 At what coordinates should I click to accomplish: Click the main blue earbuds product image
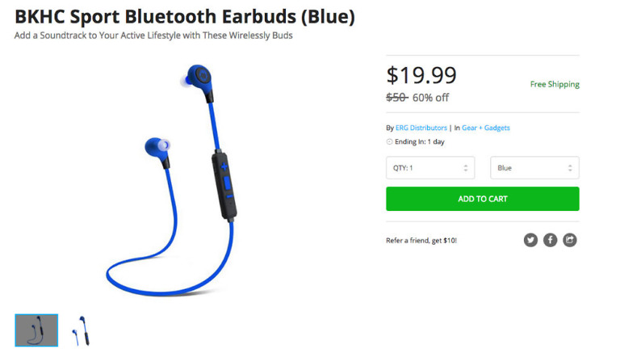point(171,180)
